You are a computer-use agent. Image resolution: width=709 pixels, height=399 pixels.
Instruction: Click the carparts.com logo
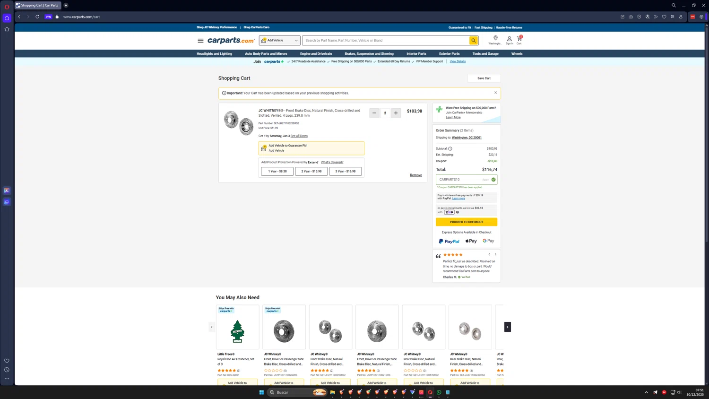[x=231, y=41]
